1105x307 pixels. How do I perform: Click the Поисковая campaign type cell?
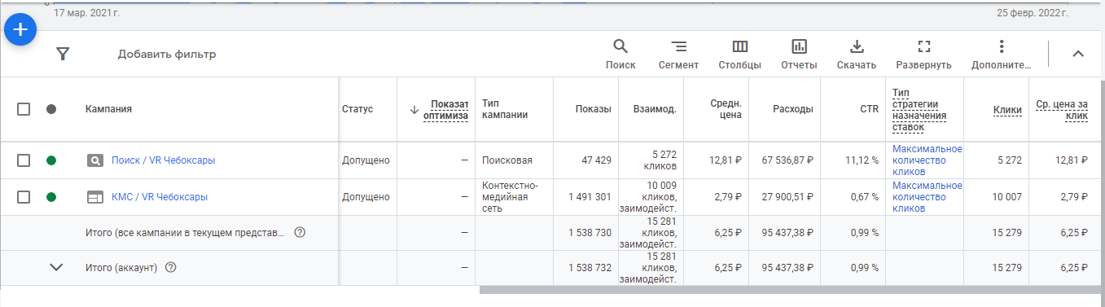(x=507, y=160)
